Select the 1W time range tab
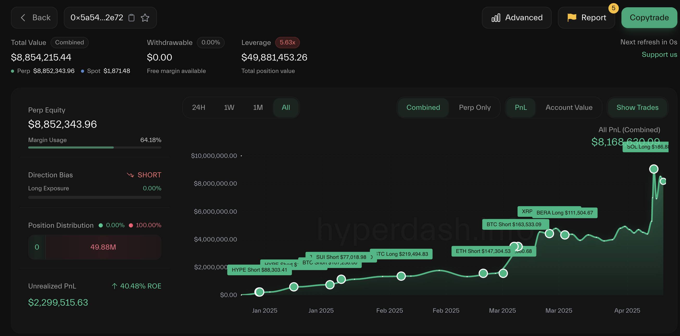This screenshot has height=336, width=680. [x=229, y=107]
